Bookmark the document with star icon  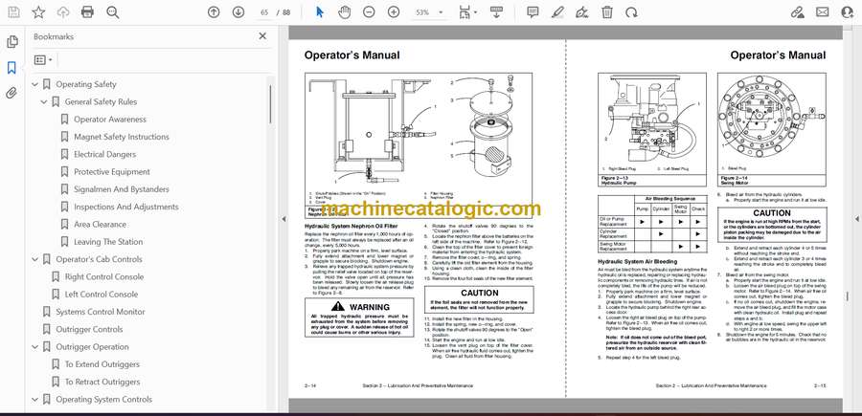pyautogui.click(x=38, y=12)
